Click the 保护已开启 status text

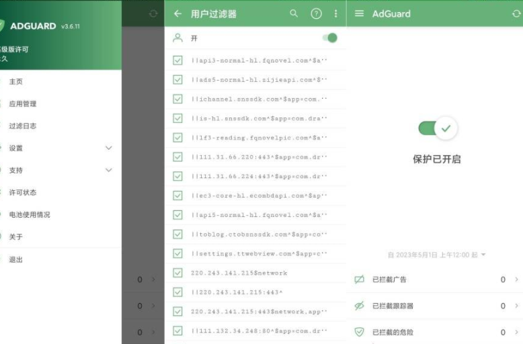point(437,159)
